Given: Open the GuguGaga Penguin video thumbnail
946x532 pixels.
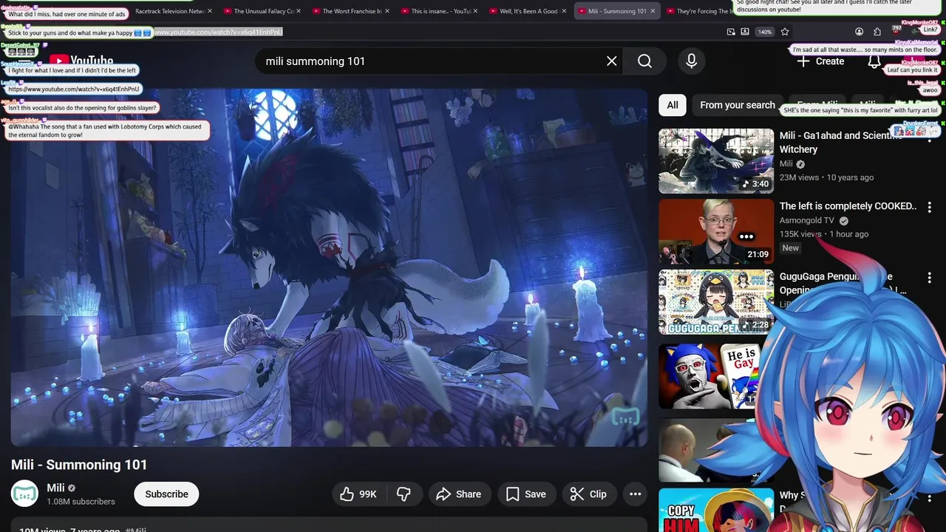Looking at the screenshot, I should [x=716, y=301].
